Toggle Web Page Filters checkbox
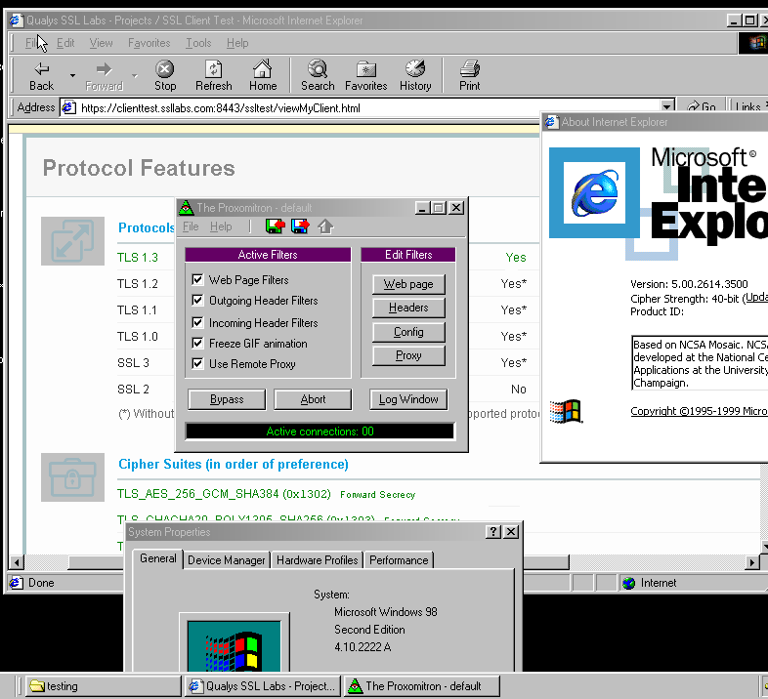768x699 pixels. coord(197,279)
